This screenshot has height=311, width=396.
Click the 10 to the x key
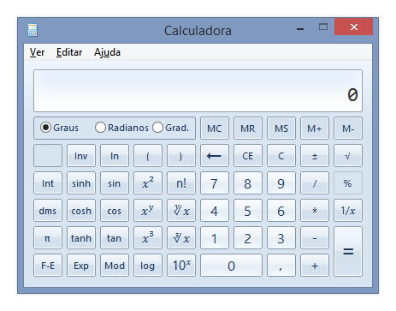pos(181,266)
